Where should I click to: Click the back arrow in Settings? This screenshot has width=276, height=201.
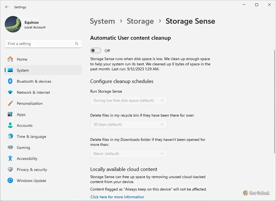point(7,7)
